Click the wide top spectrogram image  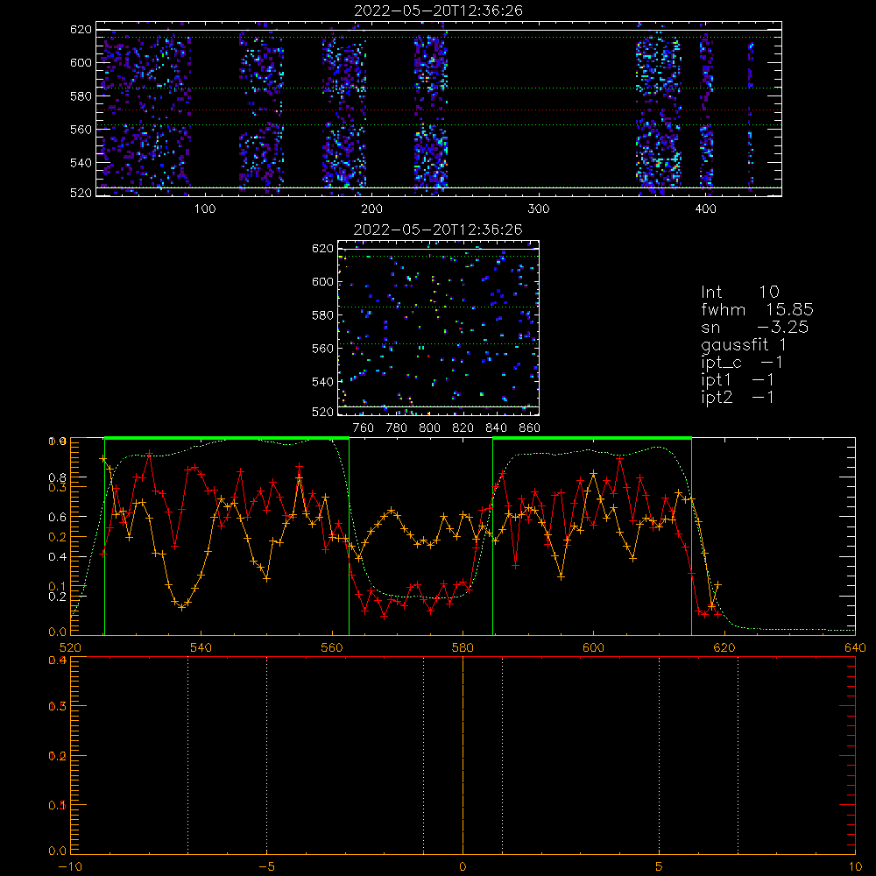[439, 109]
